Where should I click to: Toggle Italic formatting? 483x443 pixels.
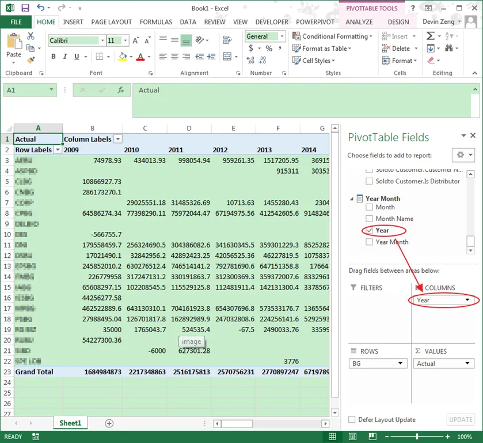point(65,56)
